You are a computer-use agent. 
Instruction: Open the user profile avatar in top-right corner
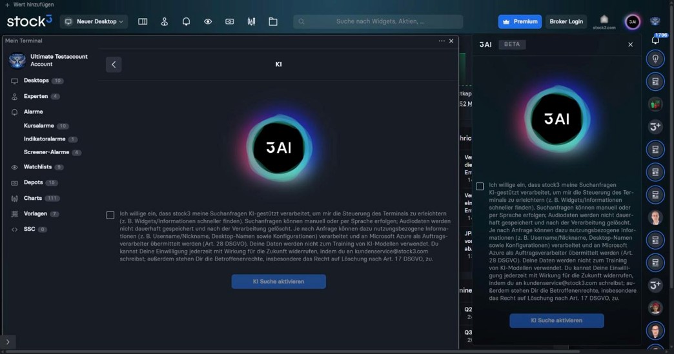(655, 21)
